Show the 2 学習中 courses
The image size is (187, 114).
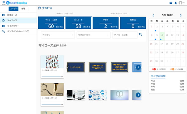(x=106, y=23)
